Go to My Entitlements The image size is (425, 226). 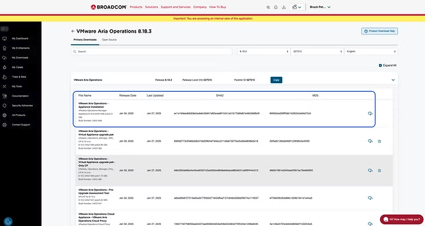point(21,48)
